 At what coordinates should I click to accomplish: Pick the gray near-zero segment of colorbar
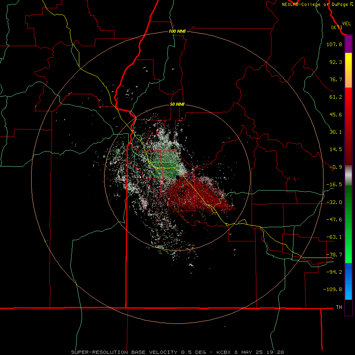348,176
